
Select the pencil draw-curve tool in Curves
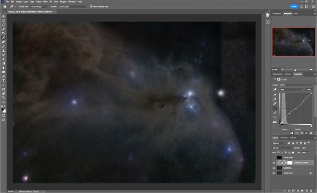coord(275,113)
